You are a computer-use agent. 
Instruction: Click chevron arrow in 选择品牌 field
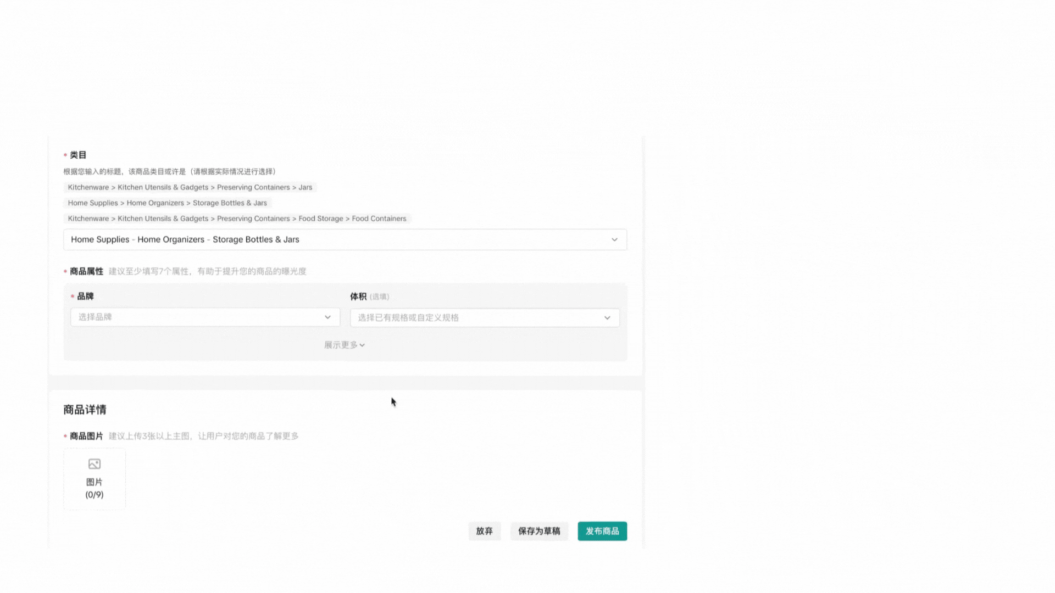coord(327,317)
